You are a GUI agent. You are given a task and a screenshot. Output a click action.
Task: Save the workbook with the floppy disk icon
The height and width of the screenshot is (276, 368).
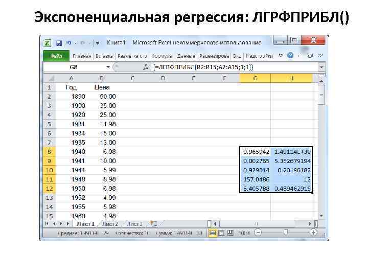tap(59, 43)
